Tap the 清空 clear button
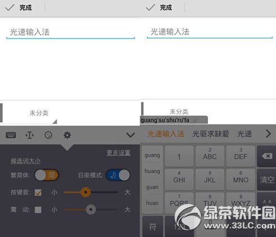Viewport: 276px width, 237px height. [x=267, y=180]
